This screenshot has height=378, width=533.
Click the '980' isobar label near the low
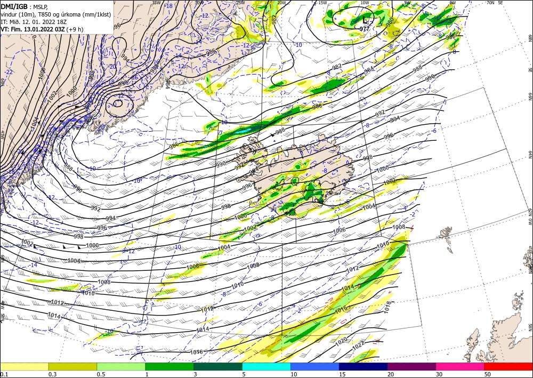click(x=390, y=22)
